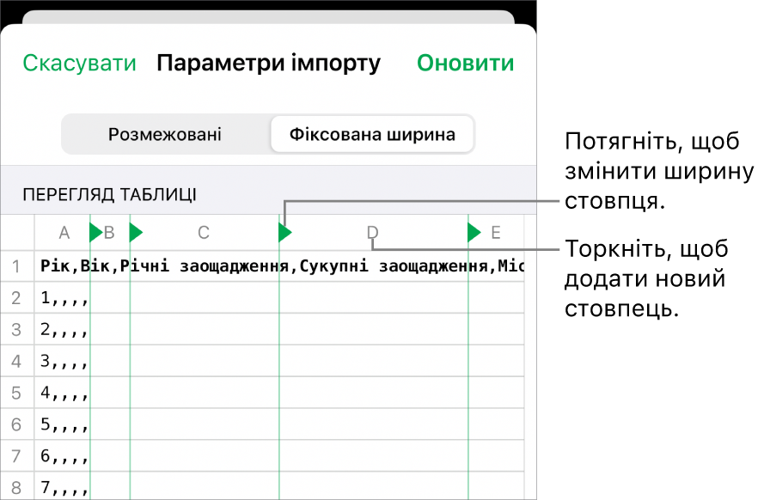Tap the Параметри імпорту title
Viewport: 764px width, 500px height.
[x=268, y=64]
